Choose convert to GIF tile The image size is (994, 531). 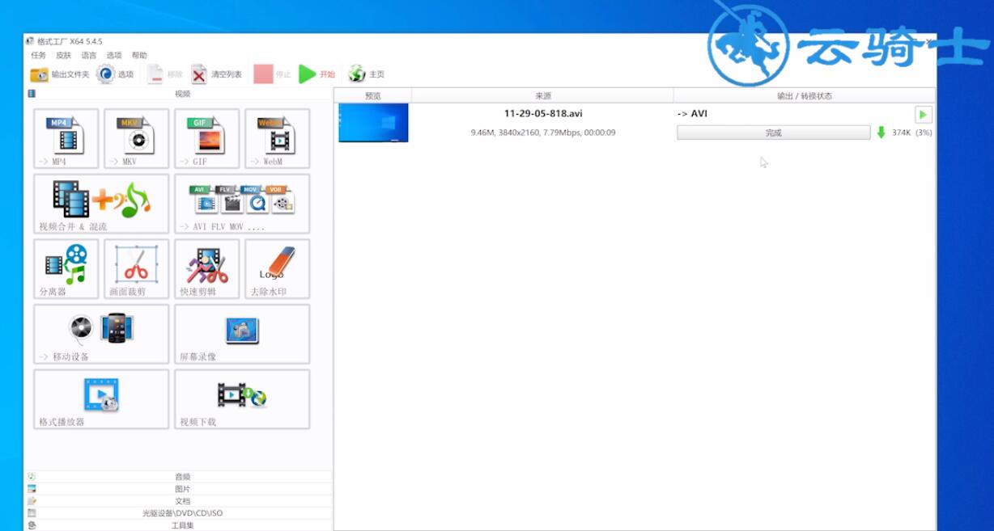[x=207, y=139]
